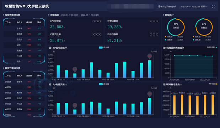Viewport: 220px width, 128px height.
Task: Click leftmost of three icons on 已收货数量 card
Action: click(x=94, y=21)
